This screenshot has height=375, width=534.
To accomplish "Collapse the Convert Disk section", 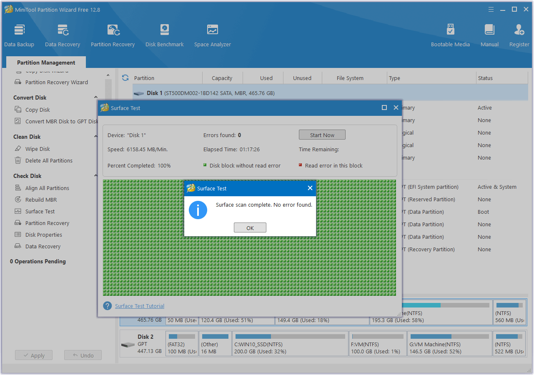I will (x=96, y=98).
